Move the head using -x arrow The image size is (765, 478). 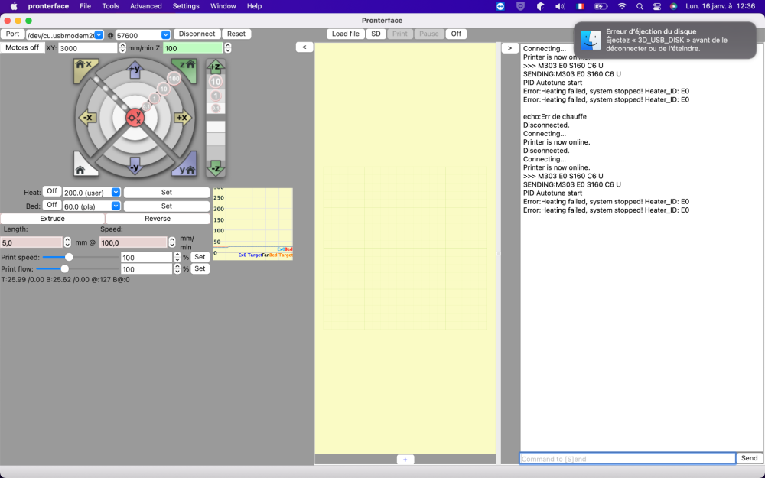pos(86,118)
